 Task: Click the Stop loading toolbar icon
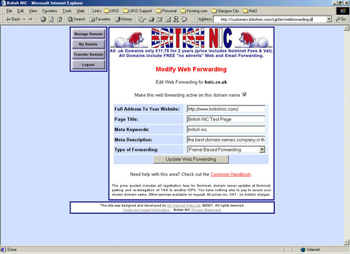coord(43,19)
